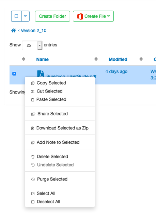Click the undo arrow icon beside Undelete Selected
The height and width of the screenshot is (213, 156).
(x=33, y=165)
